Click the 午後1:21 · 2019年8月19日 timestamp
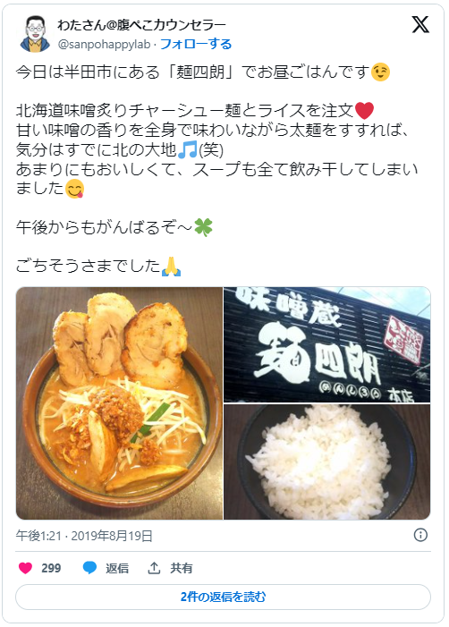The image size is (449, 627). pos(84,536)
